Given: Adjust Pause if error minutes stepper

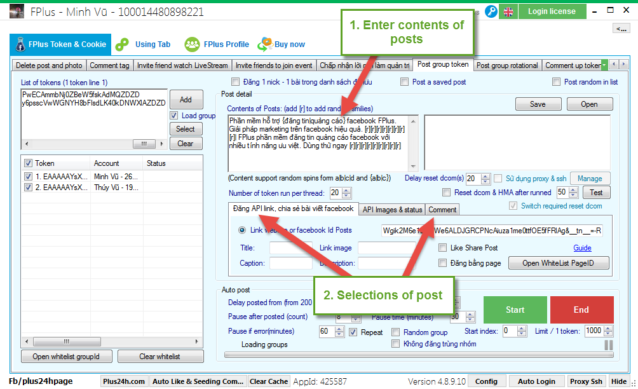Looking at the screenshot, I should coord(339,332).
